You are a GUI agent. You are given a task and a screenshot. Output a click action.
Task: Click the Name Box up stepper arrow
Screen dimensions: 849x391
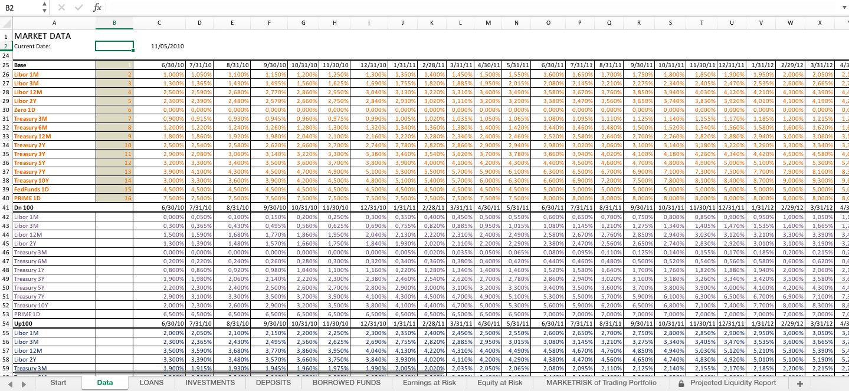coord(44,5)
